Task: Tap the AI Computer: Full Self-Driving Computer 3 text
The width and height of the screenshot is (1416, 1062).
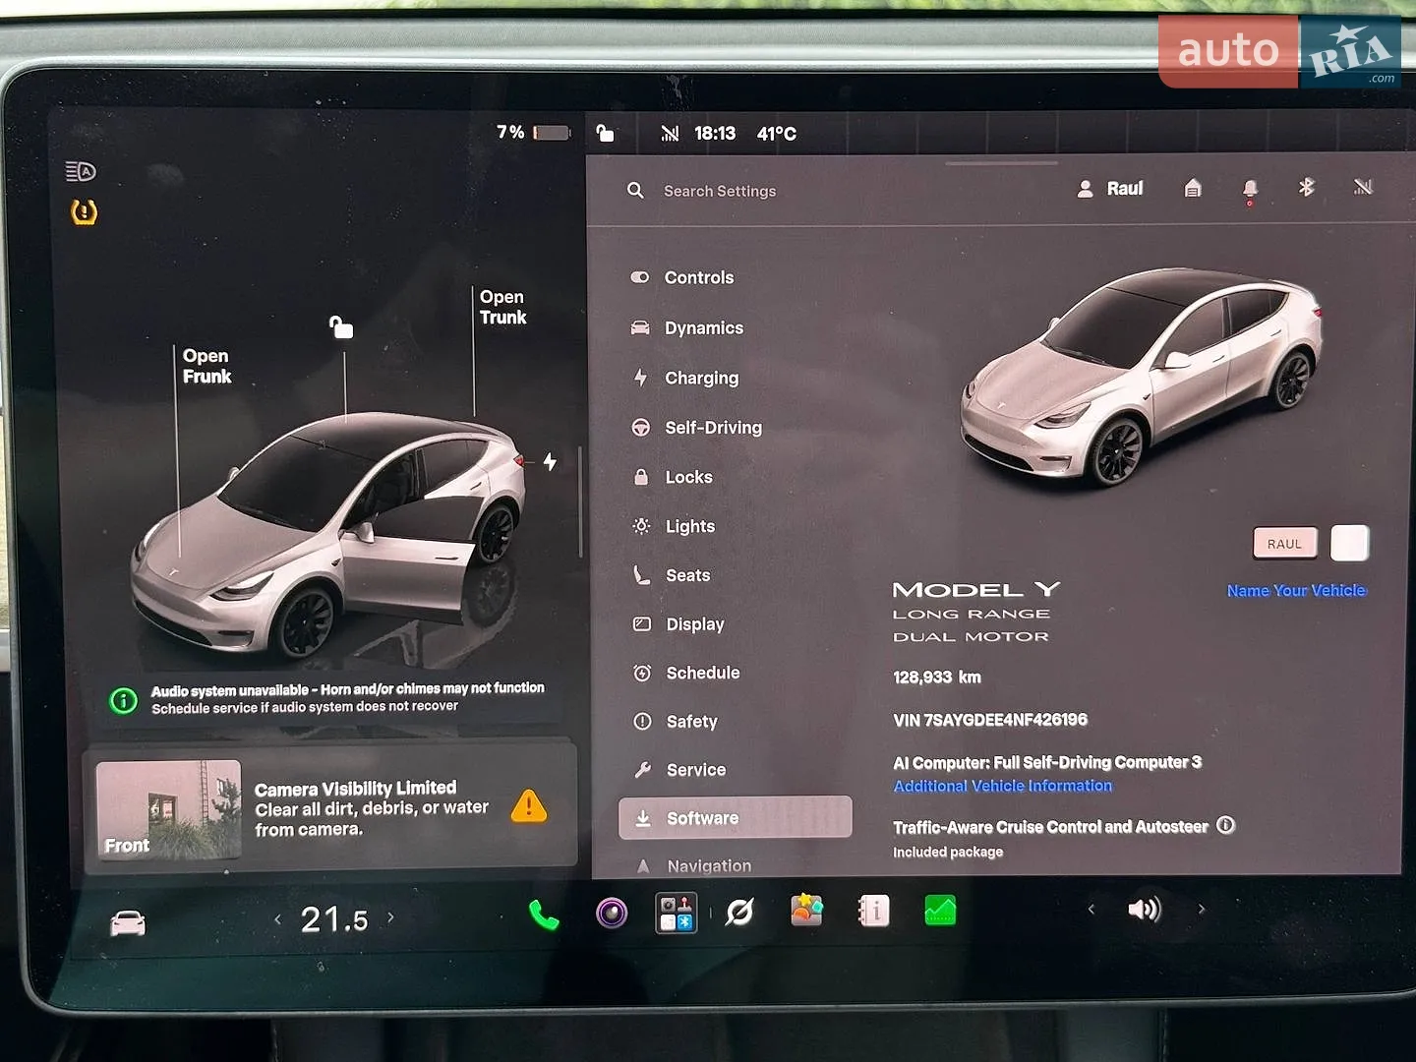Action: 1047,762
